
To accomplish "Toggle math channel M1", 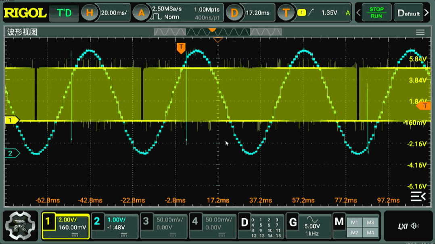I will coord(354,222).
